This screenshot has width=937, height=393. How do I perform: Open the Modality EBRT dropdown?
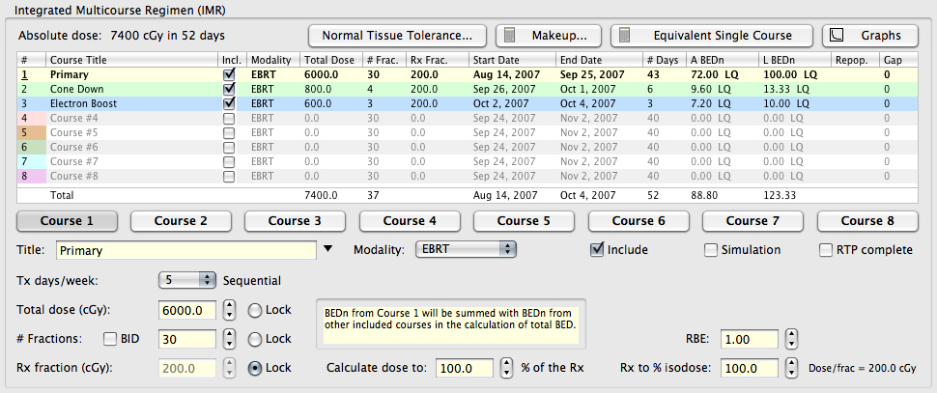(466, 250)
